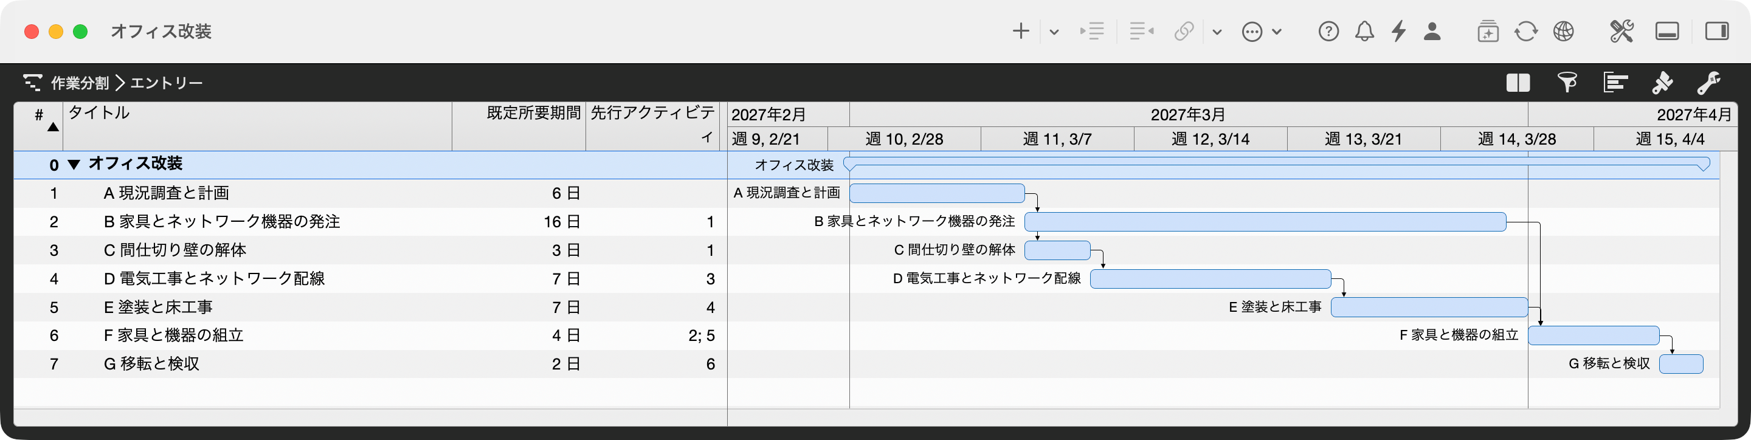Click the タイトル column header
1751x440 pixels.
(x=258, y=126)
